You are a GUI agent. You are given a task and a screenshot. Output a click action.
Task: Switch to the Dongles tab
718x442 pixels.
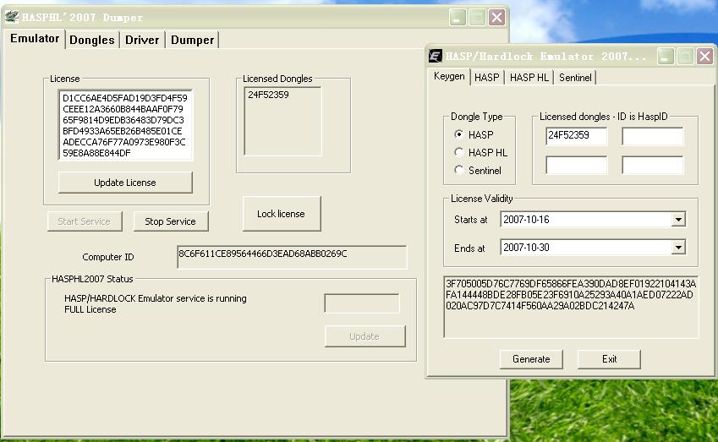click(x=92, y=40)
